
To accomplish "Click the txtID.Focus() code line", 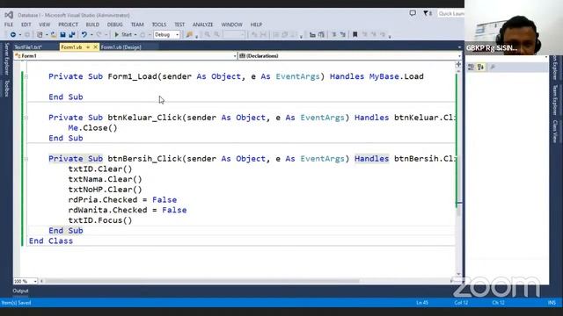I will point(100,220).
